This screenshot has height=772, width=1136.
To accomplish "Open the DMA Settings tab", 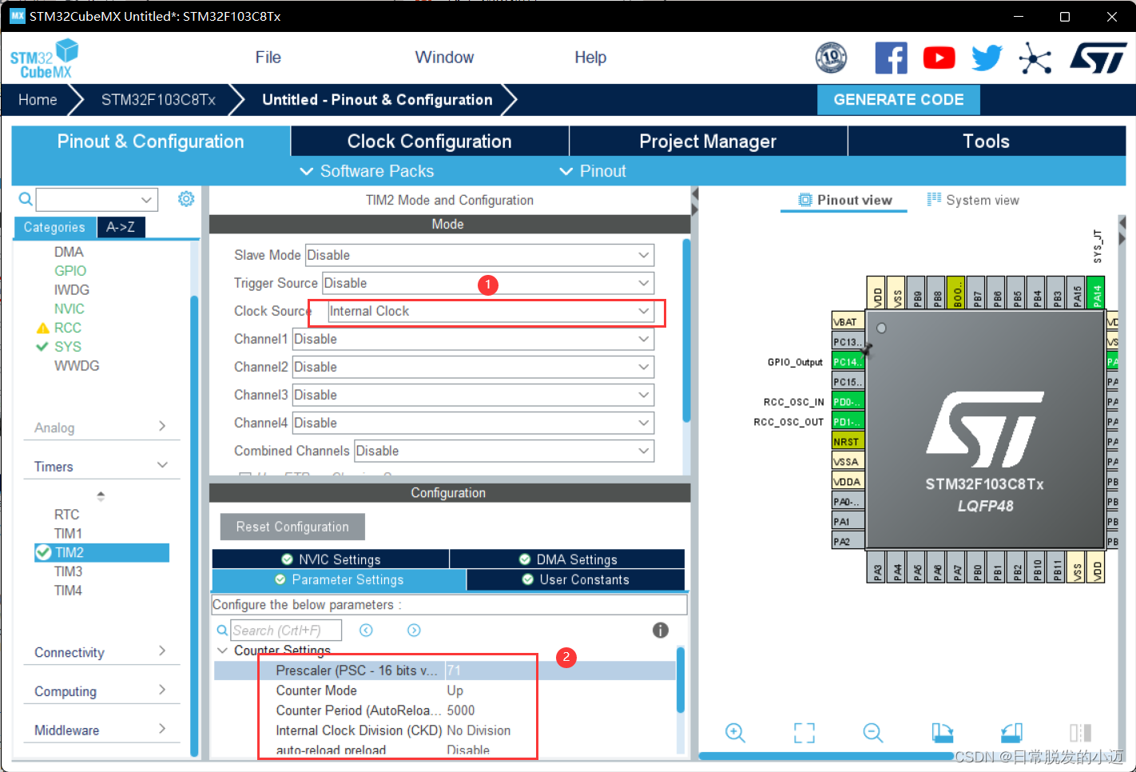I will click(x=567, y=559).
